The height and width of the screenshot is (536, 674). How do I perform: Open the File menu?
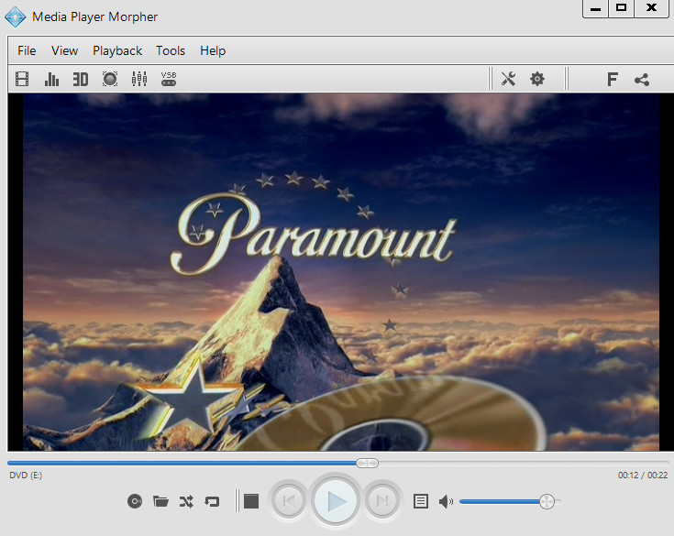point(27,50)
